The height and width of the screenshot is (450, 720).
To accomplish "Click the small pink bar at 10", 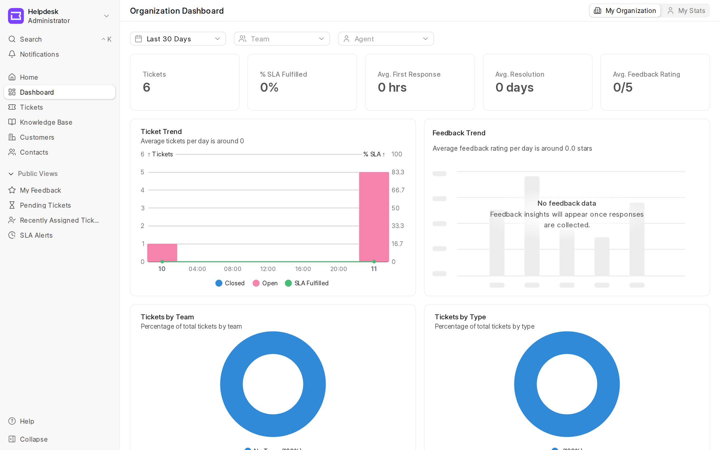I will pyautogui.click(x=162, y=253).
